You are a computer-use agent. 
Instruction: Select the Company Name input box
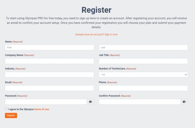[50, 61]
